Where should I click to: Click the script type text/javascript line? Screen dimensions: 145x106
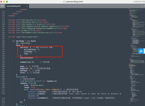tap(23, 37)
